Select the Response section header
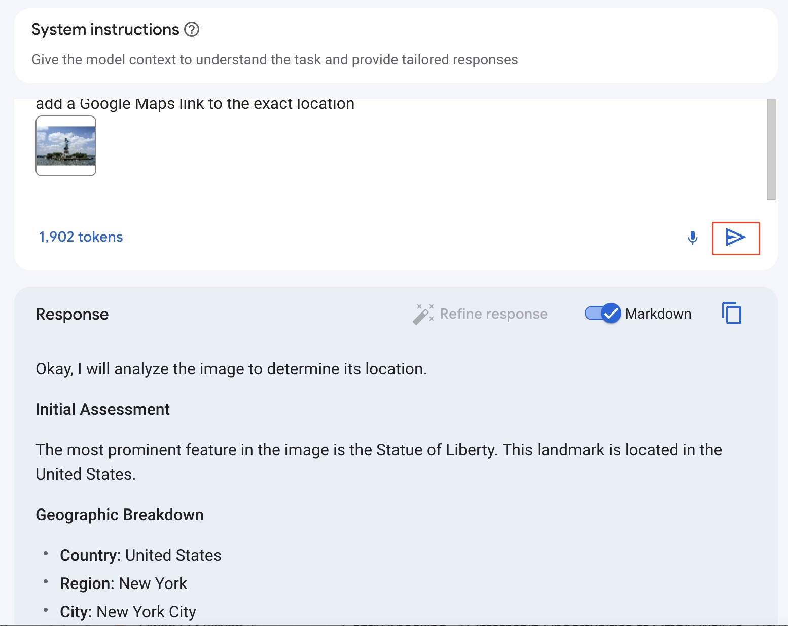788x626 pixels. (71, 314)
